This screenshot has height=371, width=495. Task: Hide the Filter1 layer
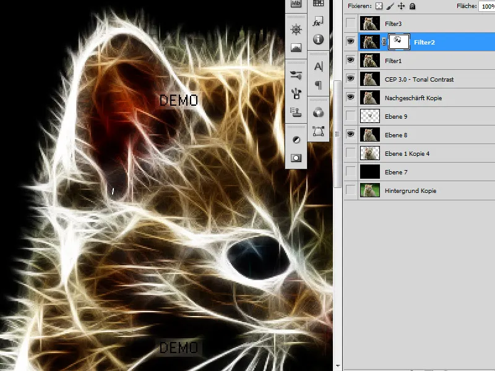pos(351,60)
